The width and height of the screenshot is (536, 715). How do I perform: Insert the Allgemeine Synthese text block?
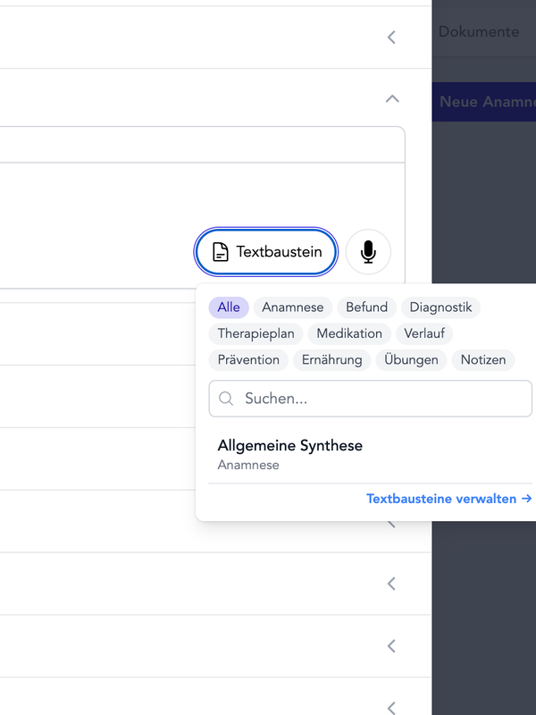pos(370,455)
